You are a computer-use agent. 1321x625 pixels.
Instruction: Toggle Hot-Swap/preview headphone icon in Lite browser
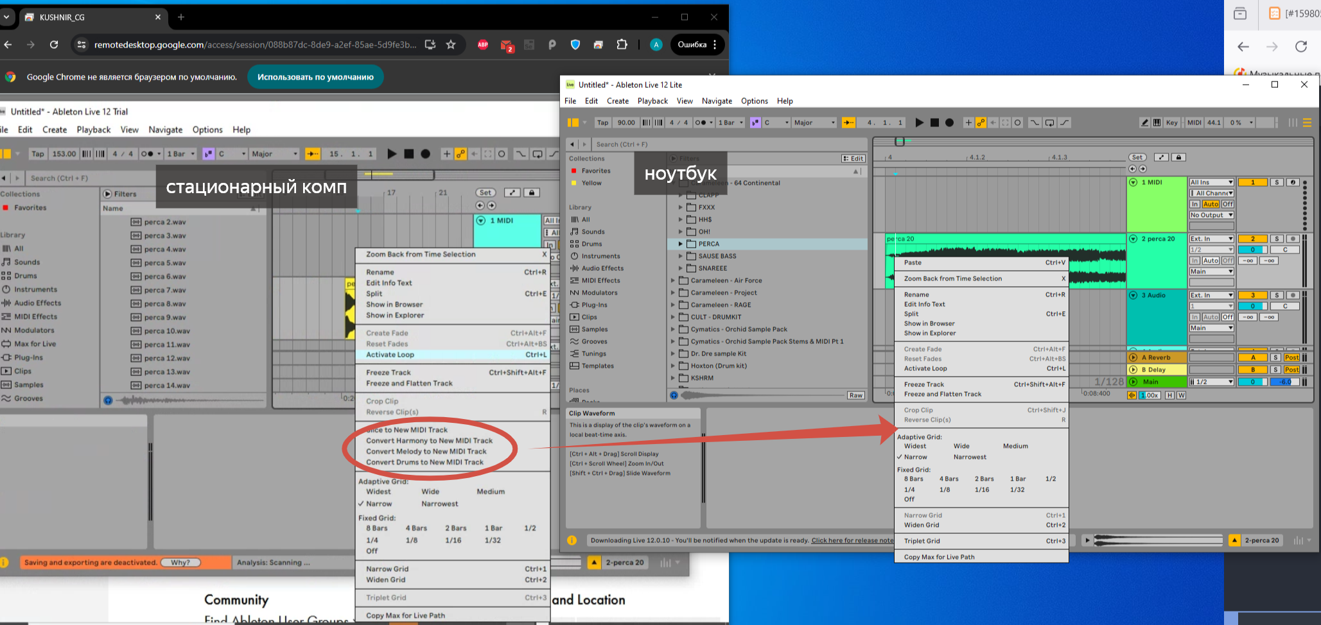tap(674, 395)
